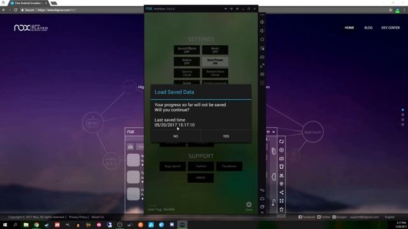Viewport: 408px width, 229px height.
Task: Toggle Save Power ON in game settings
Action: coord(215,62)
